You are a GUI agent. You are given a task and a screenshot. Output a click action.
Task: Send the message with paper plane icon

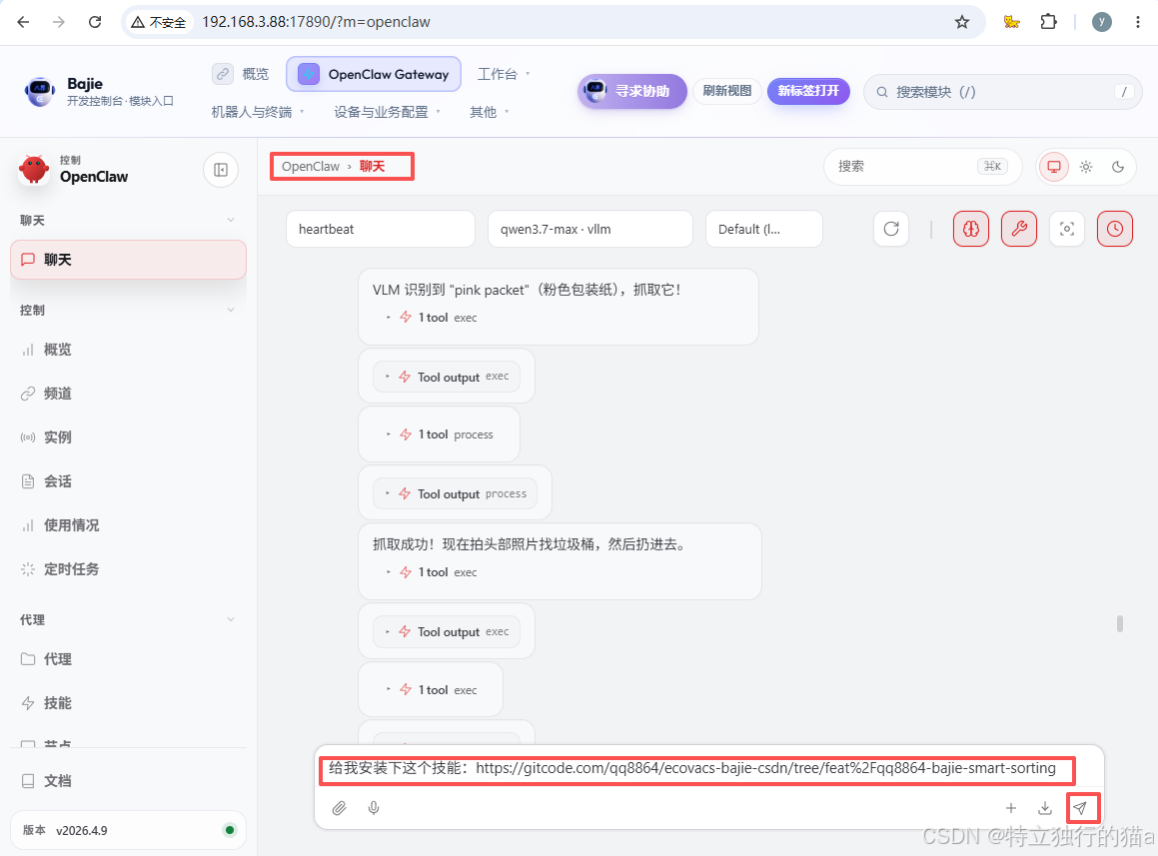1080,808
